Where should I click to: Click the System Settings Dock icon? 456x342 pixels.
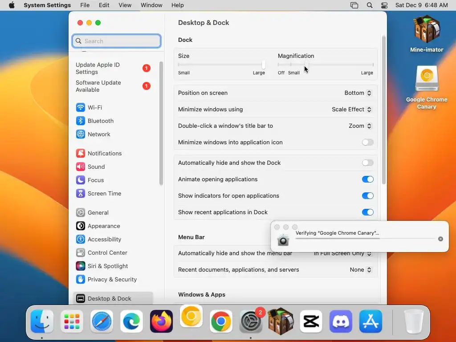(x=251, y=322)
